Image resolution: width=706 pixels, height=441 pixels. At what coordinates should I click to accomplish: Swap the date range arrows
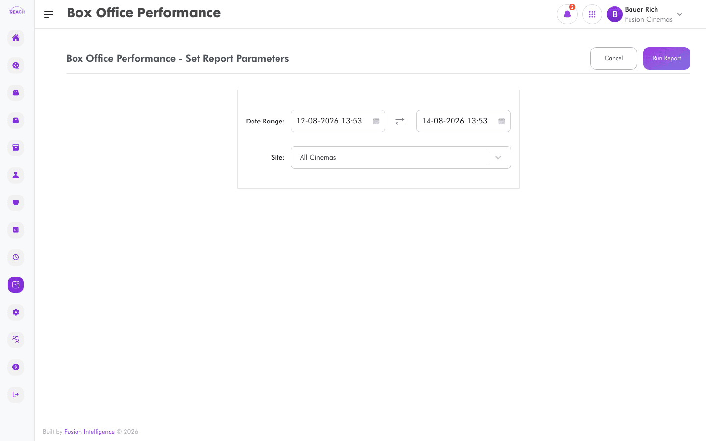[x=400, y=121]
